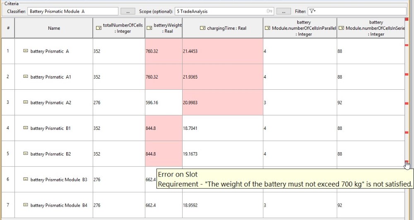Click the instance icon beside battery Prismatic A1

26,77
